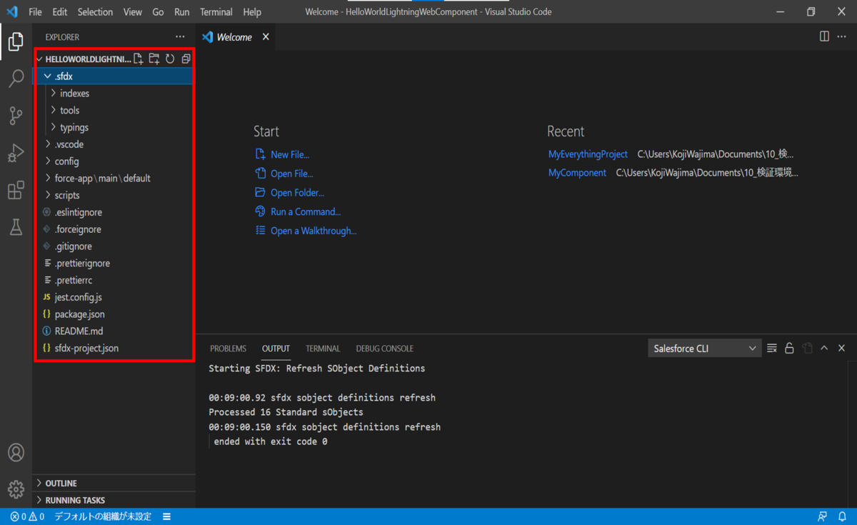Open the Extensions view
Image resolution: width=857 pixels, height=525 pixels.
point(16,190)
